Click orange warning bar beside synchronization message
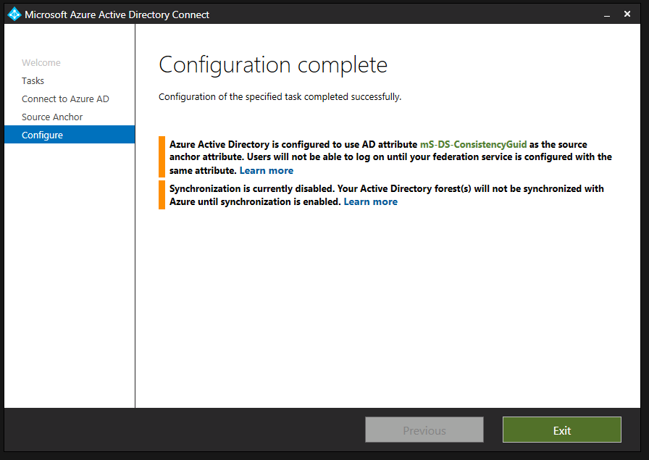 tap(162, 195)
